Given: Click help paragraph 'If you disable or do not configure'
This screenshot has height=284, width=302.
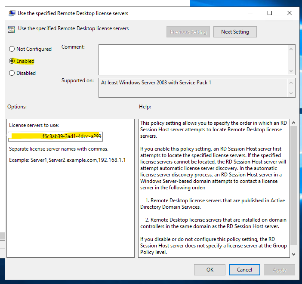Looking at the screenshot, I should (x=213, y=246).
